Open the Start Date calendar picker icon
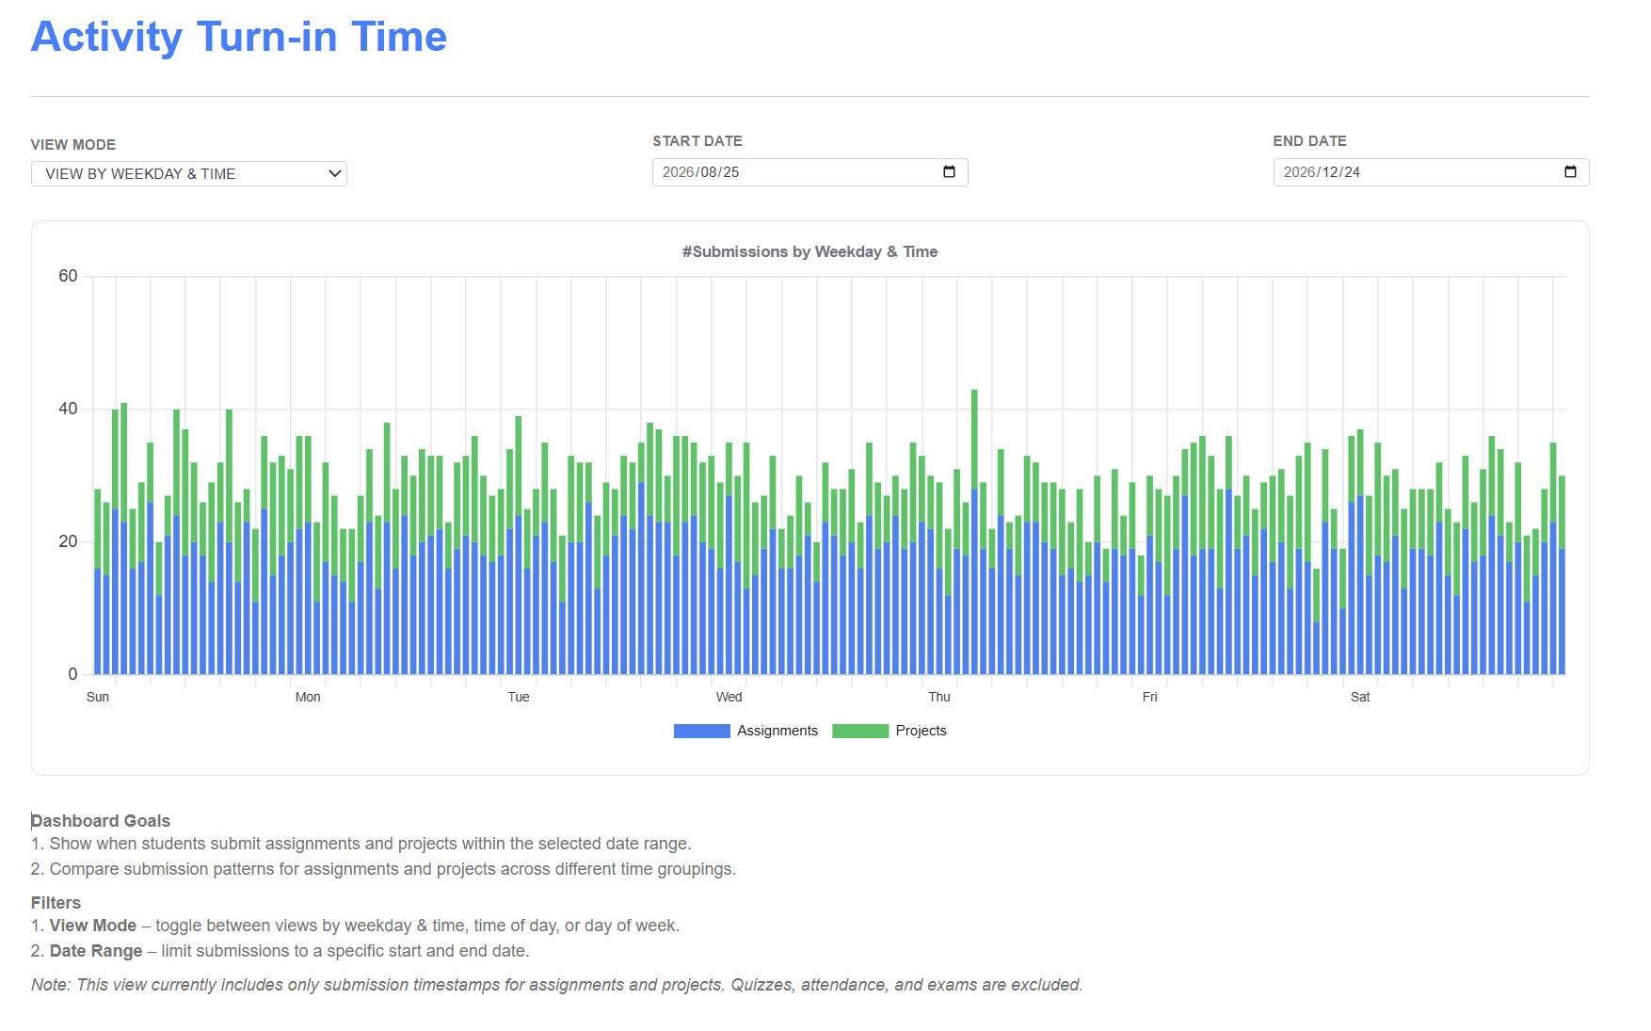The height and width of the screenshot is (1031, 1651). (949, 172)
